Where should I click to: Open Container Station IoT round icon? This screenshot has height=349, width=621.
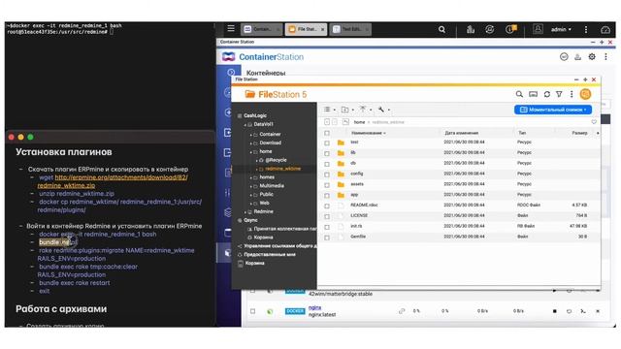(x=564, y=57)
